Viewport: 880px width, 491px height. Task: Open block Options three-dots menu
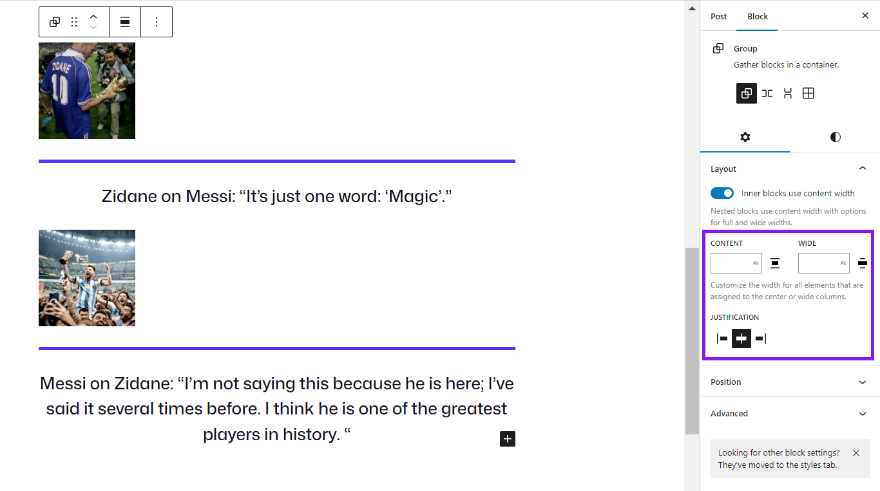[157, 22]
